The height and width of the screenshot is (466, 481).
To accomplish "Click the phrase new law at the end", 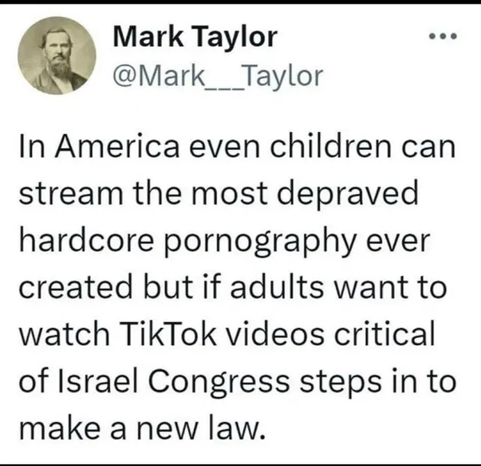I will coord(200,428).
